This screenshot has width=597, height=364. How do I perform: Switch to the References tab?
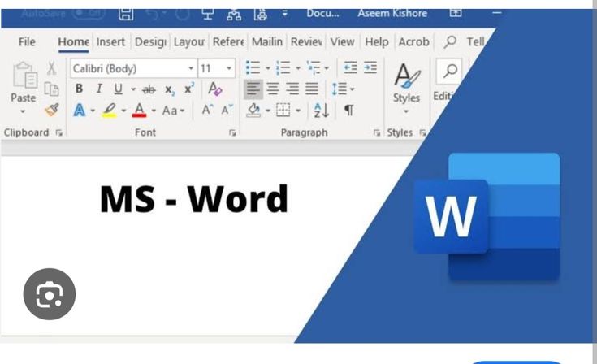(228, 41)
